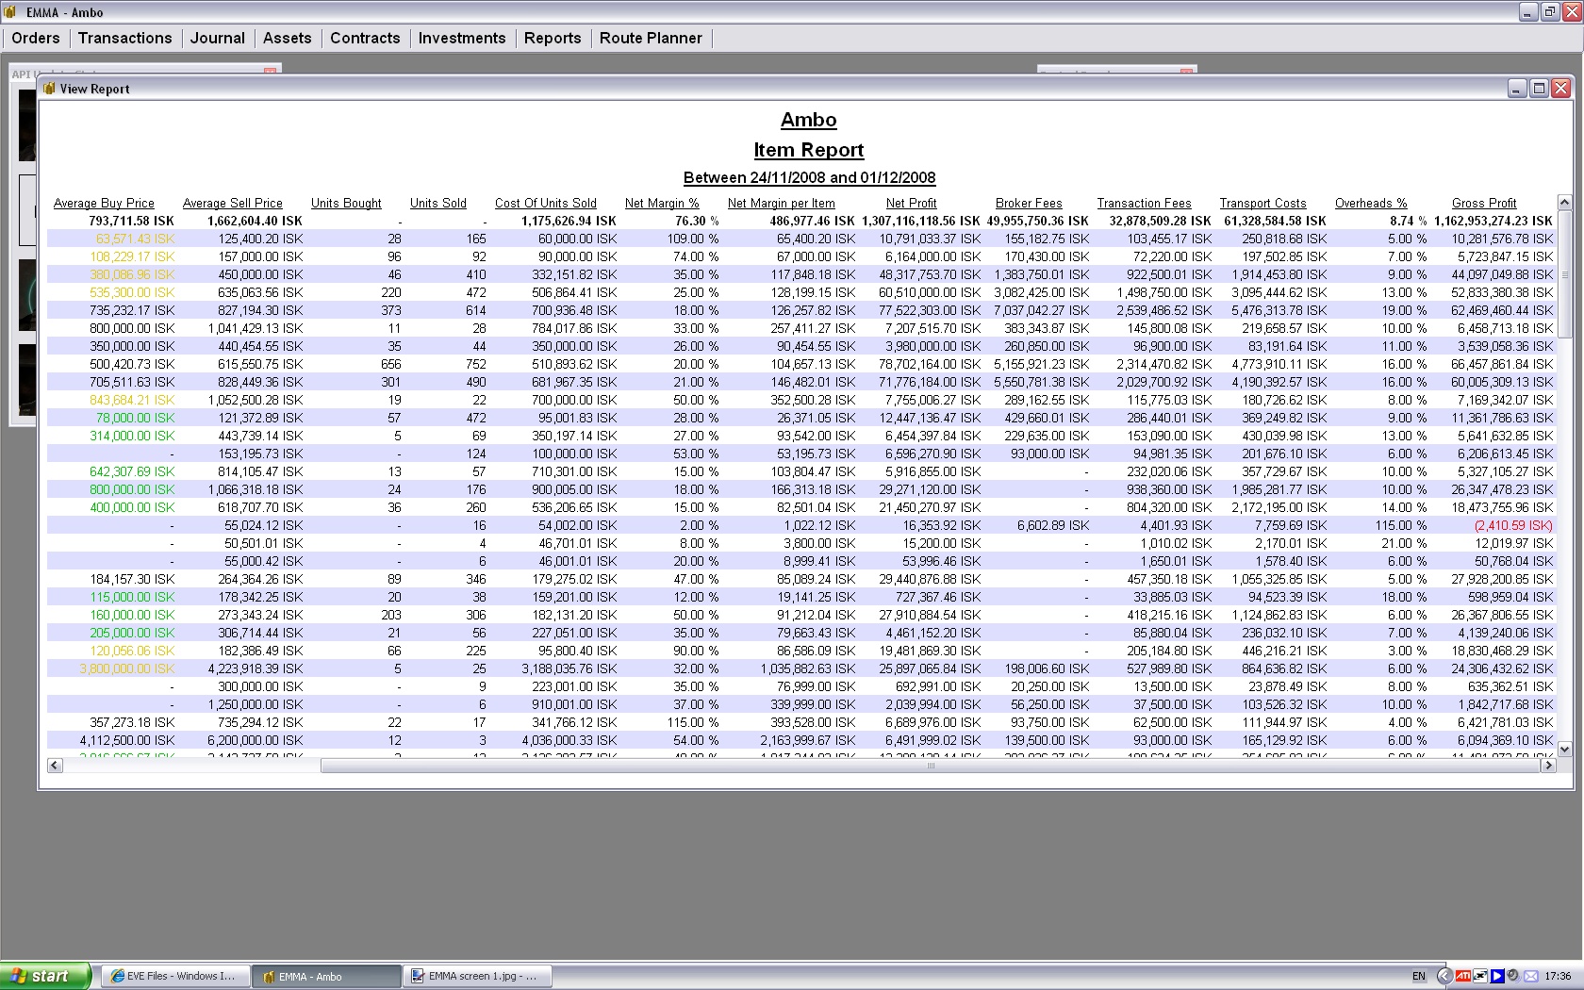The height and width of the screenshot is (990, 1584).
Task: Click the Ambo report title
Action: (x=809, y=120)
